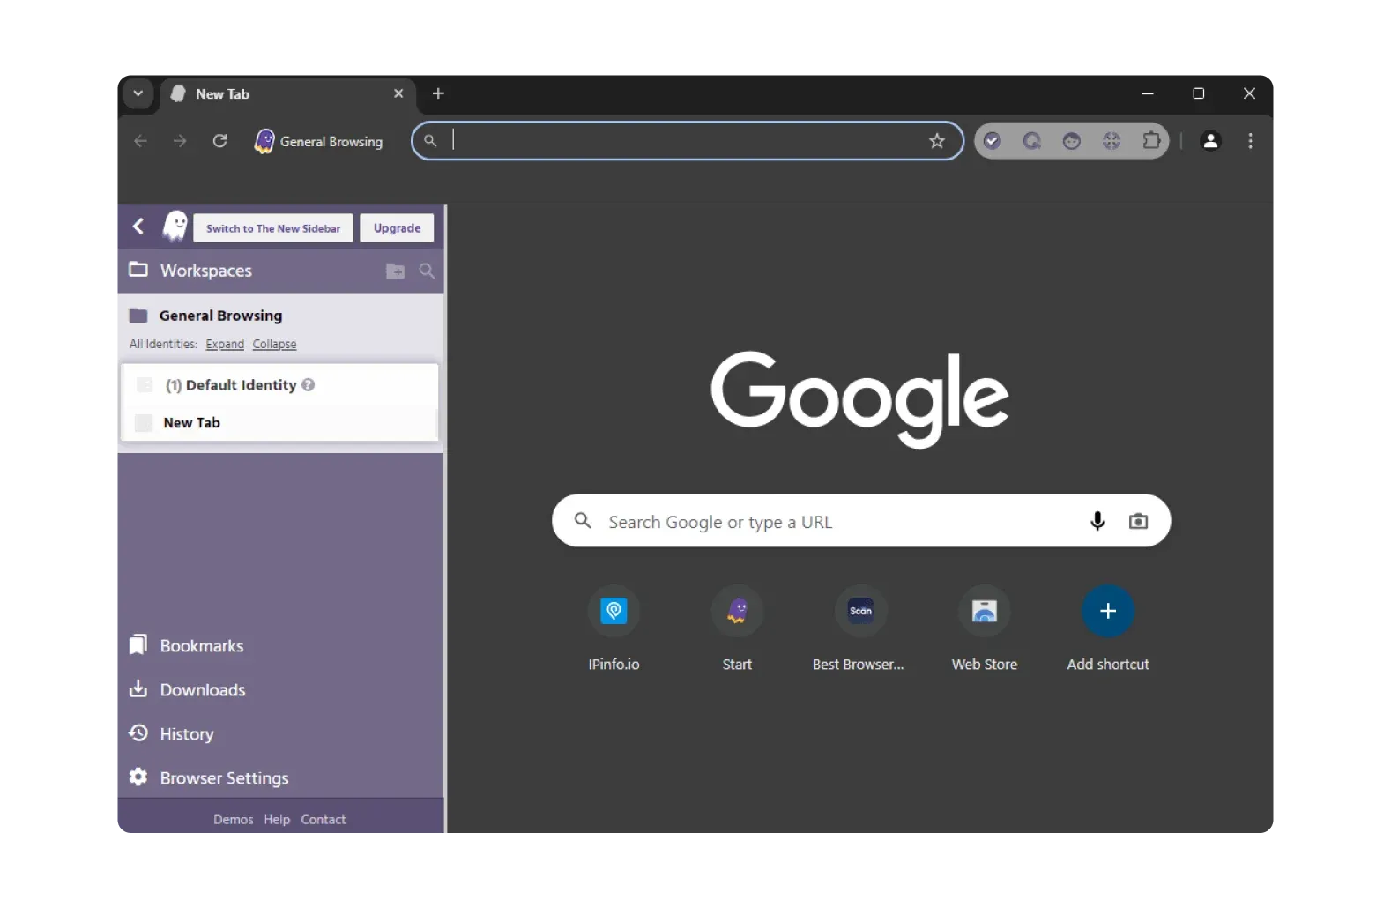The image size is (1391, 907).
Task: Go forward with the forward arrow
Action: [180, 141]
